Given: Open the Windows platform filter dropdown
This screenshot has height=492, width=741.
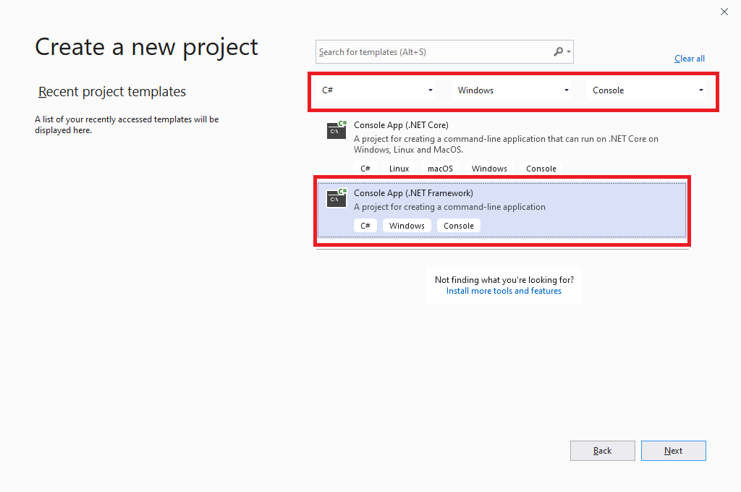Looking at the screenshot, I should [x=512, y=90].
